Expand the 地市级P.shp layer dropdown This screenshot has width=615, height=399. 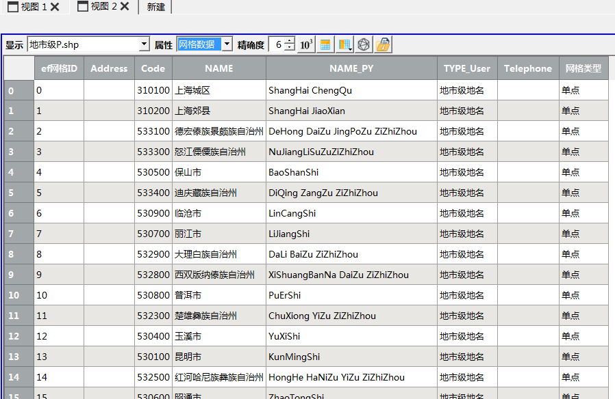[x=144, y=45]
